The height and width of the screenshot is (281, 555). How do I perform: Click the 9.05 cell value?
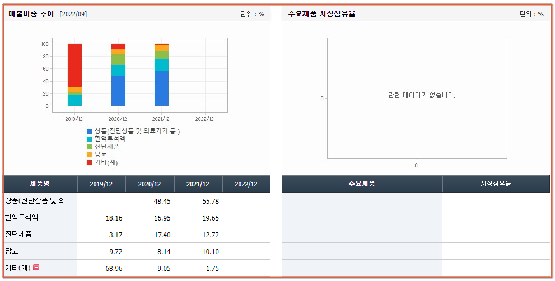[164, 269]
